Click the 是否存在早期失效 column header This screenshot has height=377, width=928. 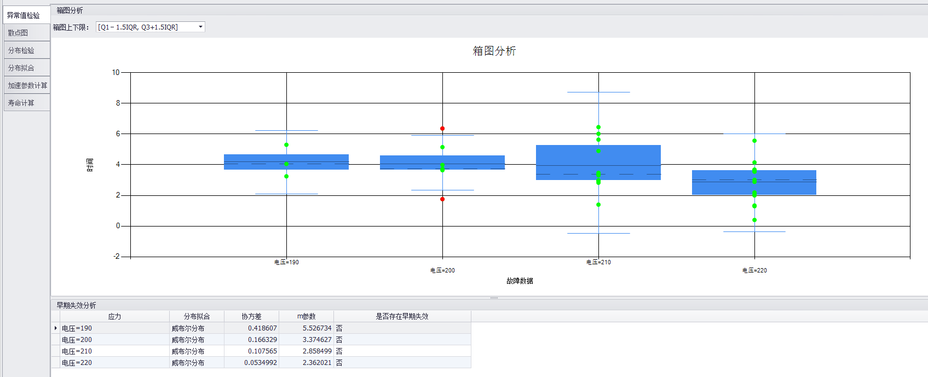(402, 316)
